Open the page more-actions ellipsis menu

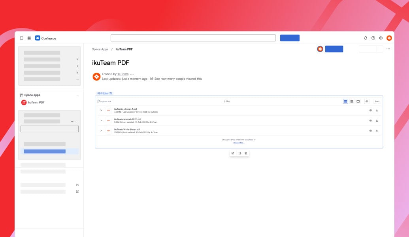coord(388,48)
